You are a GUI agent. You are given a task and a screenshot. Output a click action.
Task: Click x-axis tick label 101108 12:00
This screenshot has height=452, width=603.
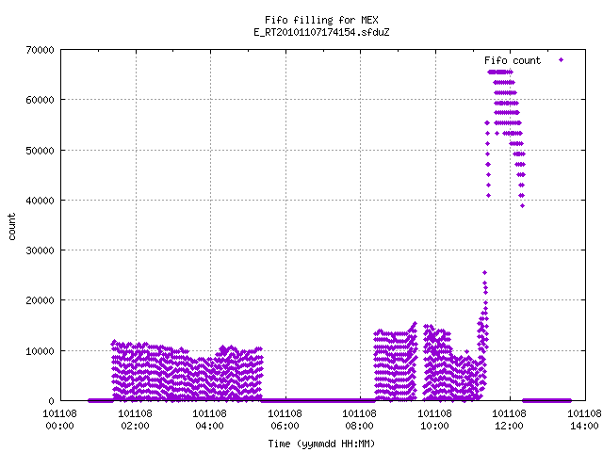coord(510,420)
